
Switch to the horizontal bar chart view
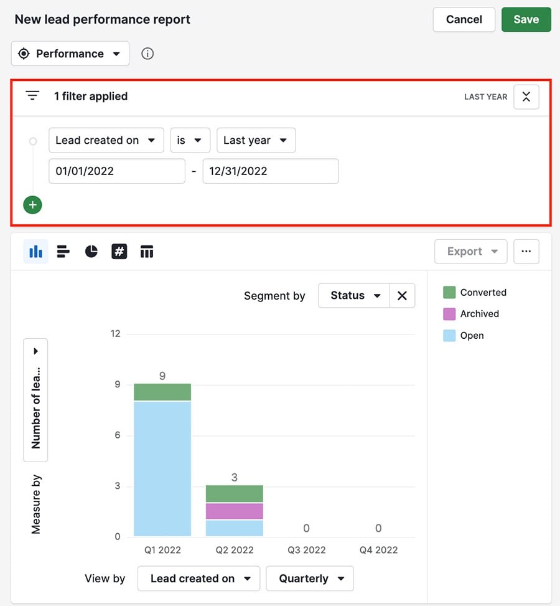point(63,251)
